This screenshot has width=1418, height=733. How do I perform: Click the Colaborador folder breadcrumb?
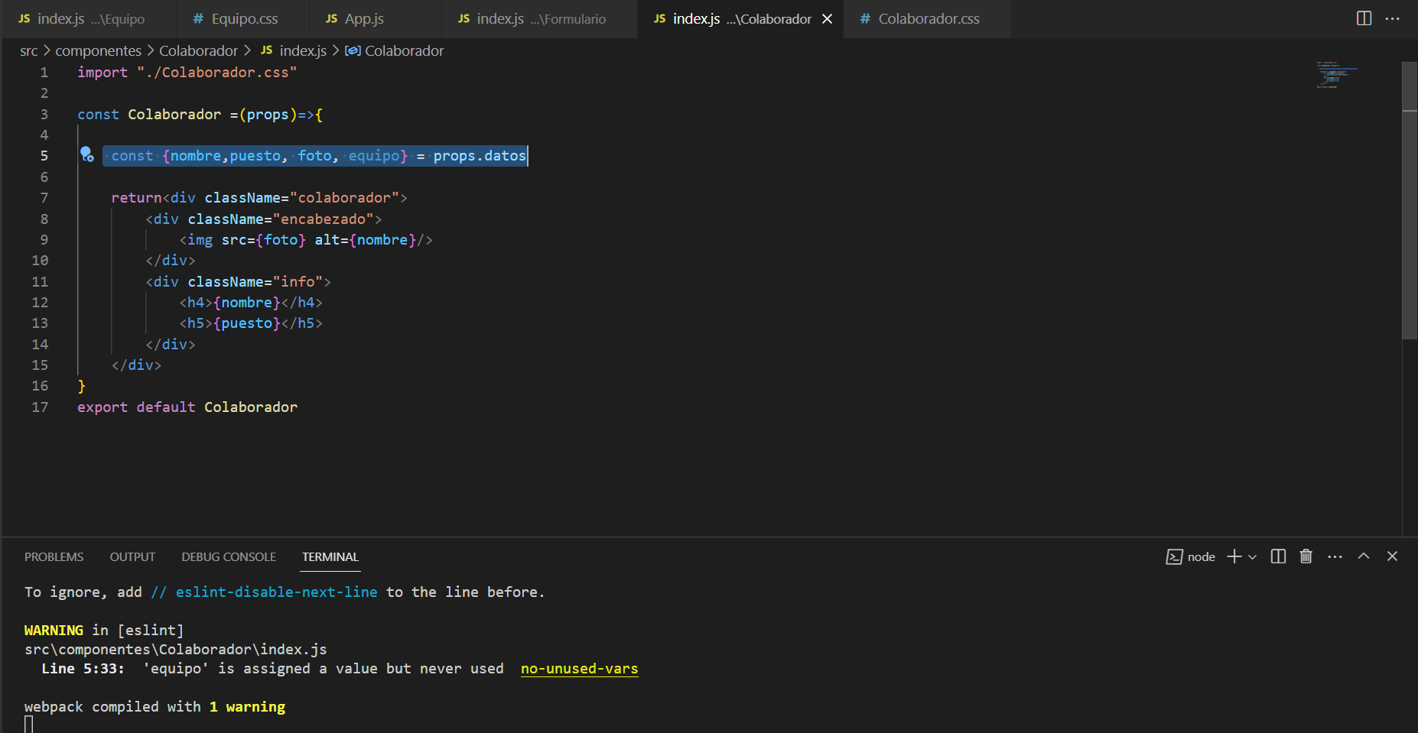click(x=198, y=51)
